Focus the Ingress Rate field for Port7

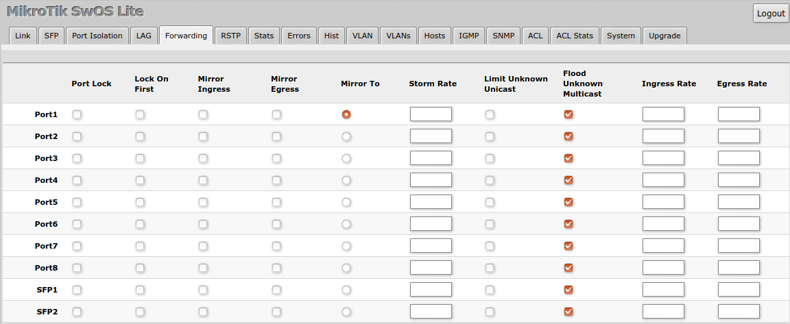tap(663, 246)
